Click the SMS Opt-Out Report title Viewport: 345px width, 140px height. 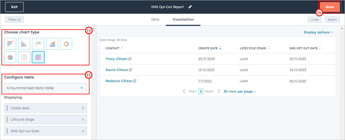tap(168, 7)
